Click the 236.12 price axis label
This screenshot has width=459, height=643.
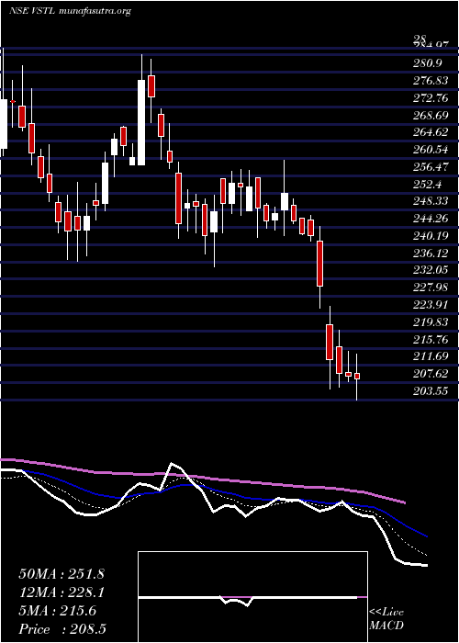(x=431, y=254)
